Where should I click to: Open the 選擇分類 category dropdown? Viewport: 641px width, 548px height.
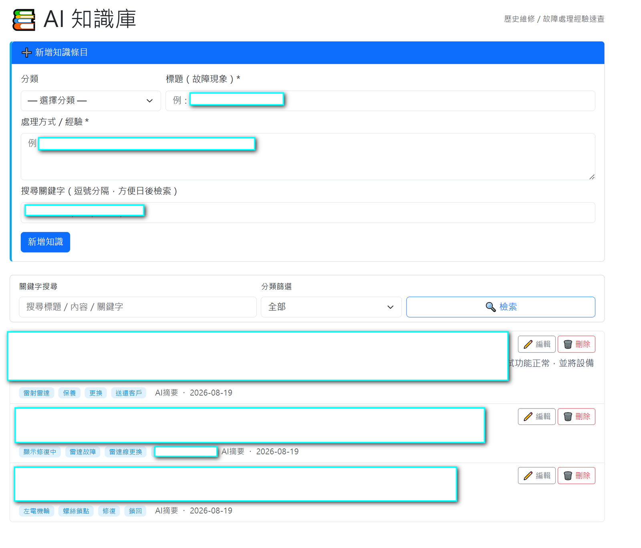tap(91, 101)
